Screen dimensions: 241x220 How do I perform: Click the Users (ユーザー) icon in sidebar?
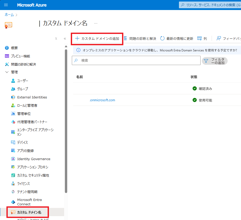pos(13,81)
